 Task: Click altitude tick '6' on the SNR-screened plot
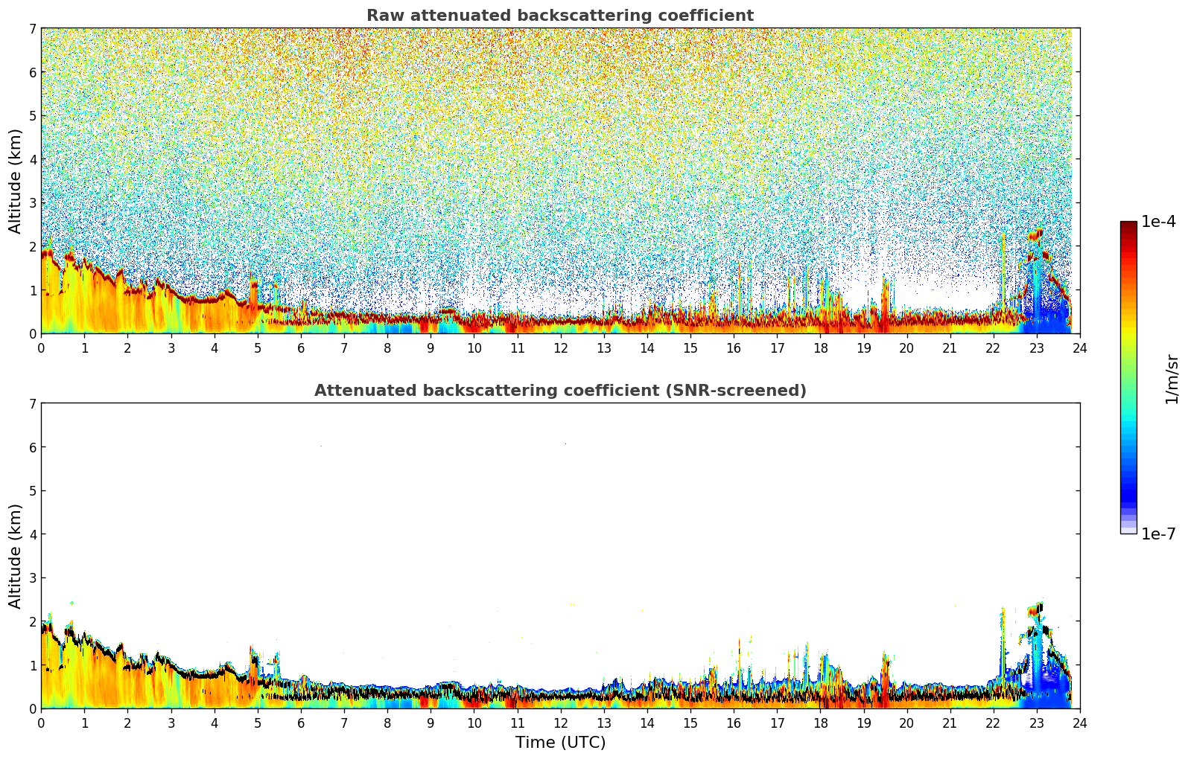click(x=33, y=447)
